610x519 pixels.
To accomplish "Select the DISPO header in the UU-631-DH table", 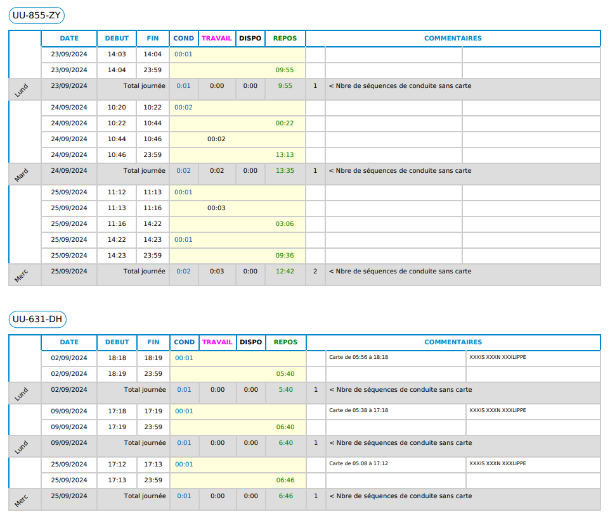I will (251, 342).
